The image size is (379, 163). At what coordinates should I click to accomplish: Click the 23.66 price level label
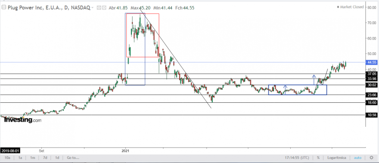click(372, 95)
